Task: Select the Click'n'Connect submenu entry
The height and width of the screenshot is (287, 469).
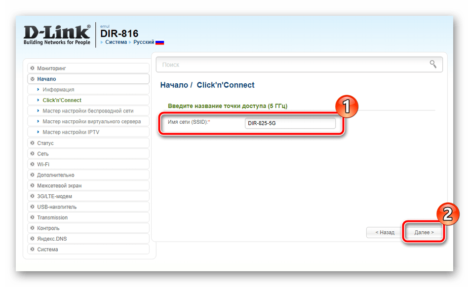Action: [88, 100]
